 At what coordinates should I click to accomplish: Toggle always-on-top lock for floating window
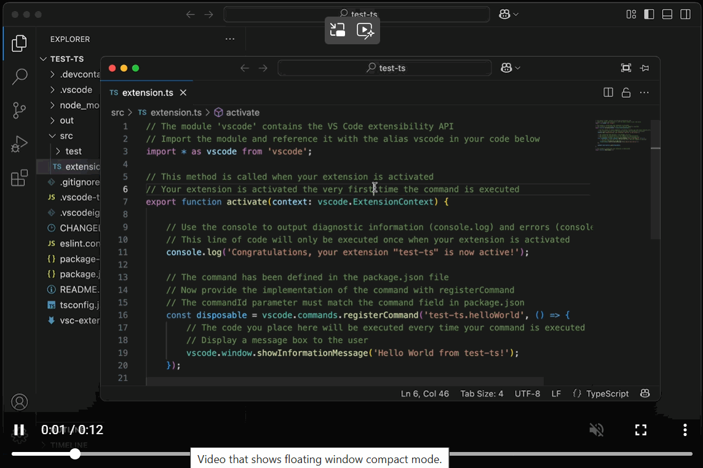point(626,92)
